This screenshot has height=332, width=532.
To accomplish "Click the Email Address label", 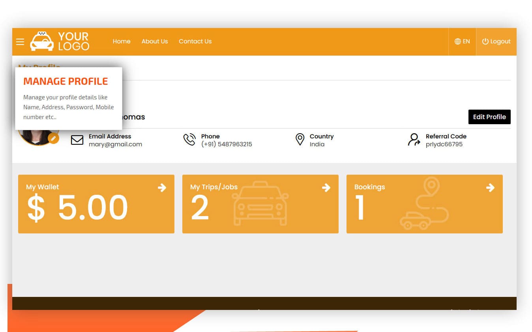I will (110, 136).
